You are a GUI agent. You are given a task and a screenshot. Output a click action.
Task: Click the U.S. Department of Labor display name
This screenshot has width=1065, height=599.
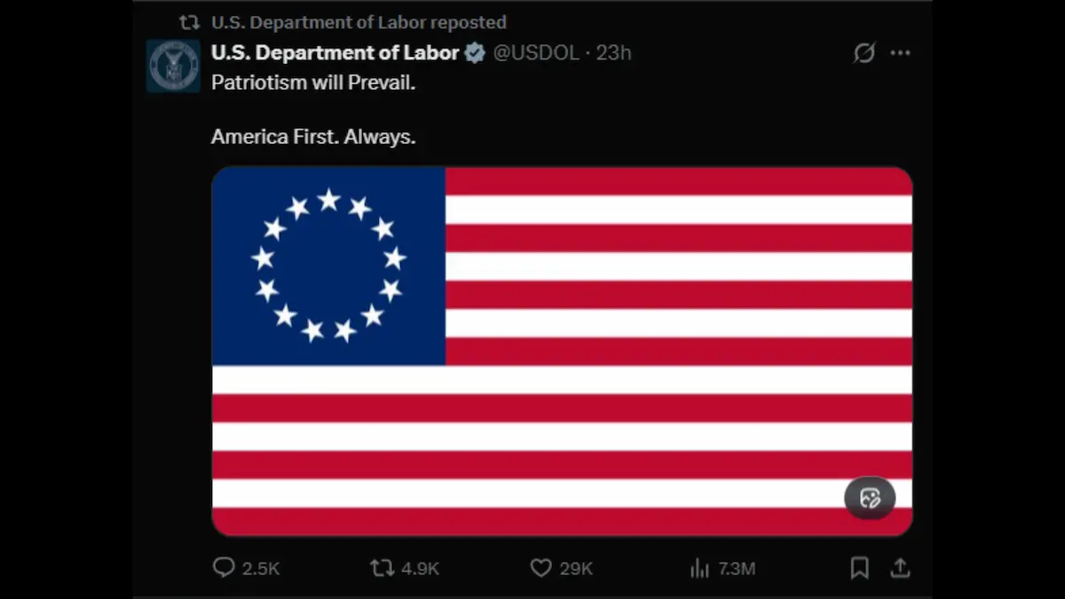335,53
